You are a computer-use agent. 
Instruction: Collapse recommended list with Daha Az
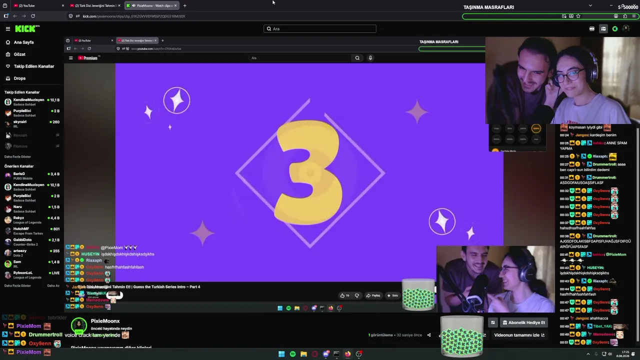tap(53, 285)
